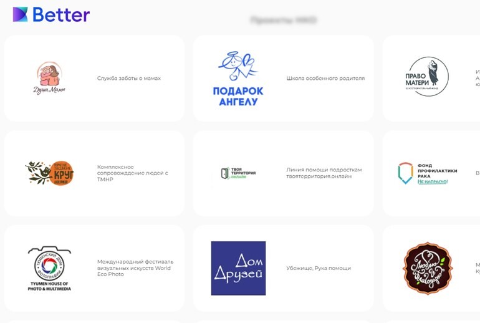Select the Фонд профилактики рака logo
The height and width of the screenshot is (323, 480).
pyautogui.click(x=428, y=173)
